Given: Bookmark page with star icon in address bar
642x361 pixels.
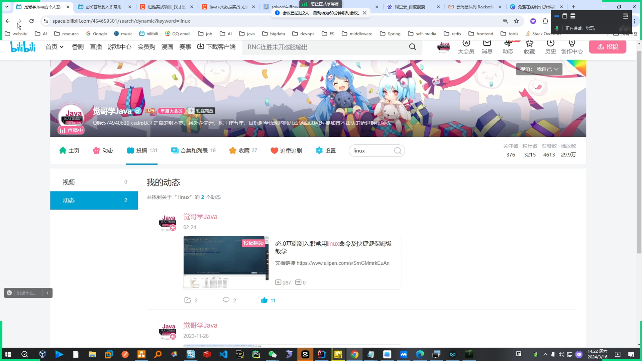Looking at the screenshot, I should click(516, 21).
